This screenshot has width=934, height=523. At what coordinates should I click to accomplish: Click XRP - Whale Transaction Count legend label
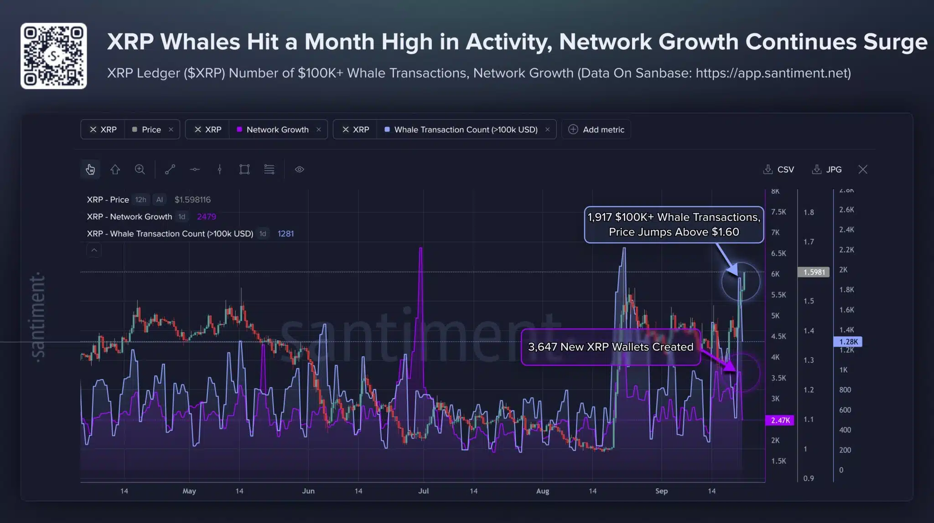pyautogui.click(x=170, y=234)
